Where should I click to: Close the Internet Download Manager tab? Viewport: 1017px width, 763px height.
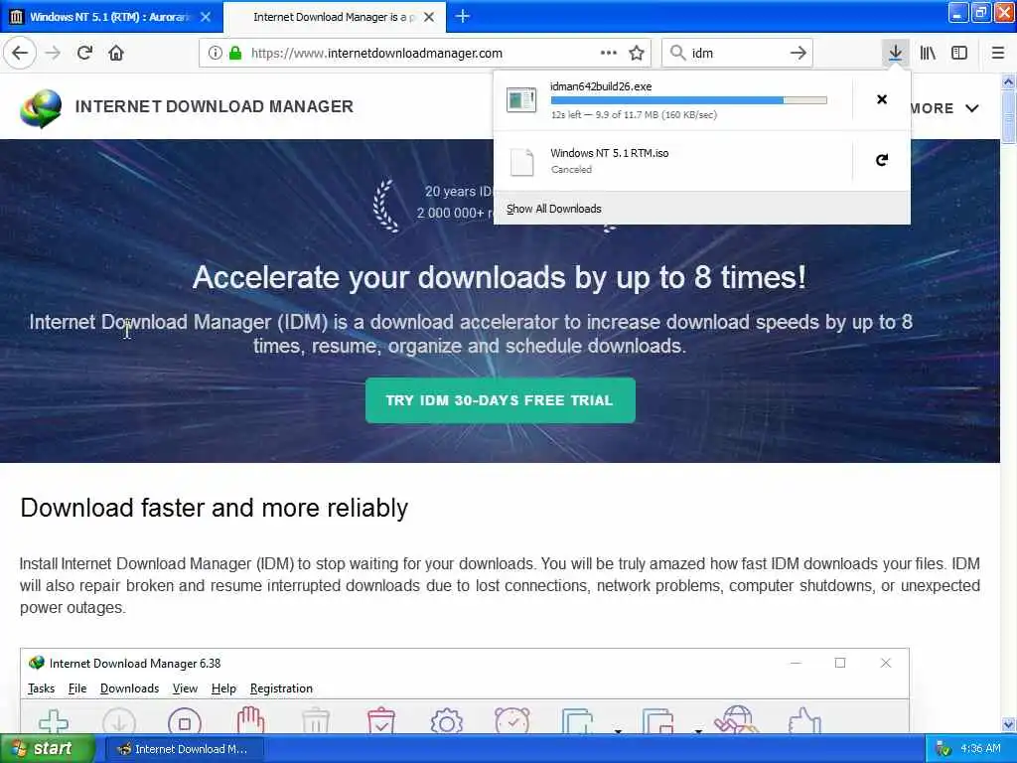429,17
